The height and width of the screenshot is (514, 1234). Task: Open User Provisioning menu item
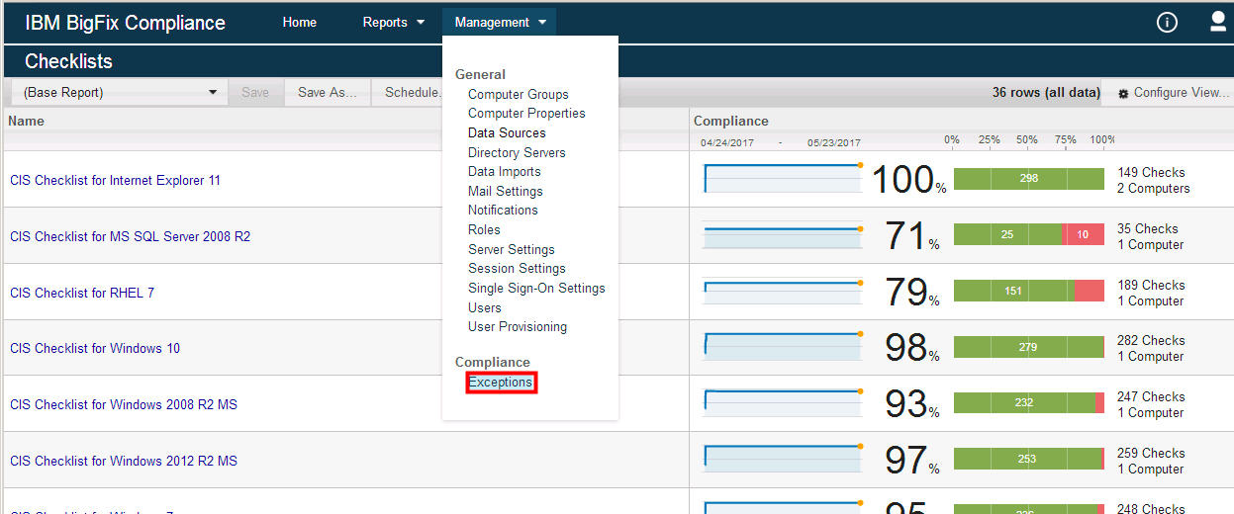(x=517, y=327)
